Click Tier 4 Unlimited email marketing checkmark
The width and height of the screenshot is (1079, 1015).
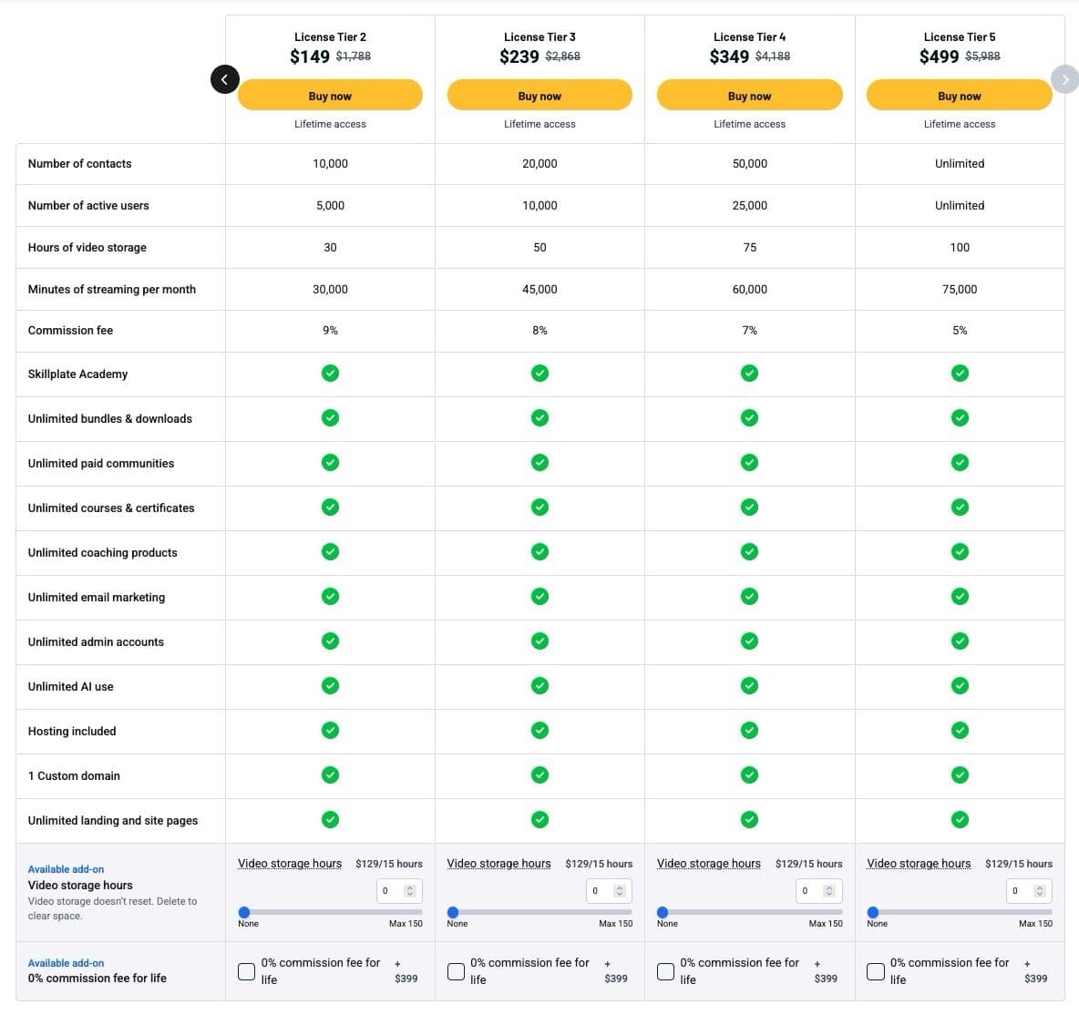tap(749, 597)
